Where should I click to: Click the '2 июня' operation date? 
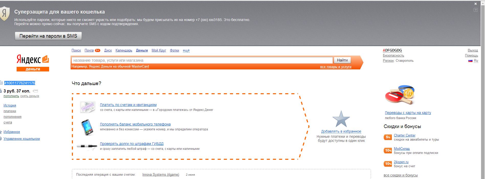coord(190,175)
